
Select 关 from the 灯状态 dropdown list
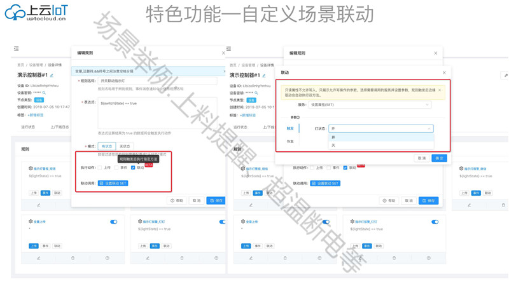pos(333,146)
